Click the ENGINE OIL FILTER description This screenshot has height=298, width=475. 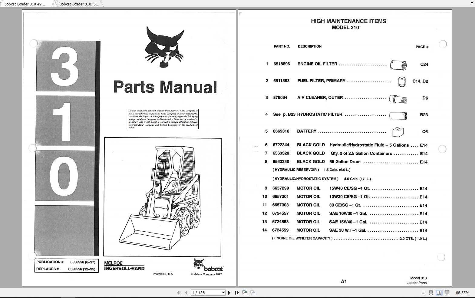[x=317, y=64]
